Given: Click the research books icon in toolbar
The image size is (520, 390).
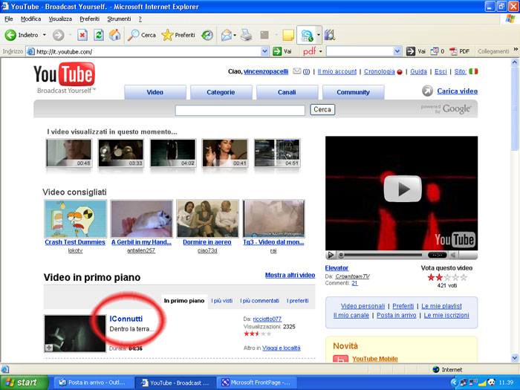Looking at the screenshot, I should [330, 35].
